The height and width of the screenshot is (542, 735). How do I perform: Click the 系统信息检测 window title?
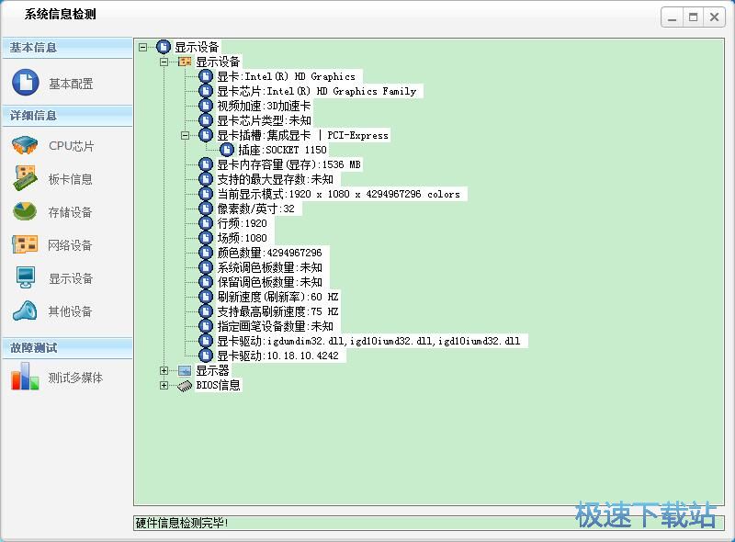[x=60, y=14]
